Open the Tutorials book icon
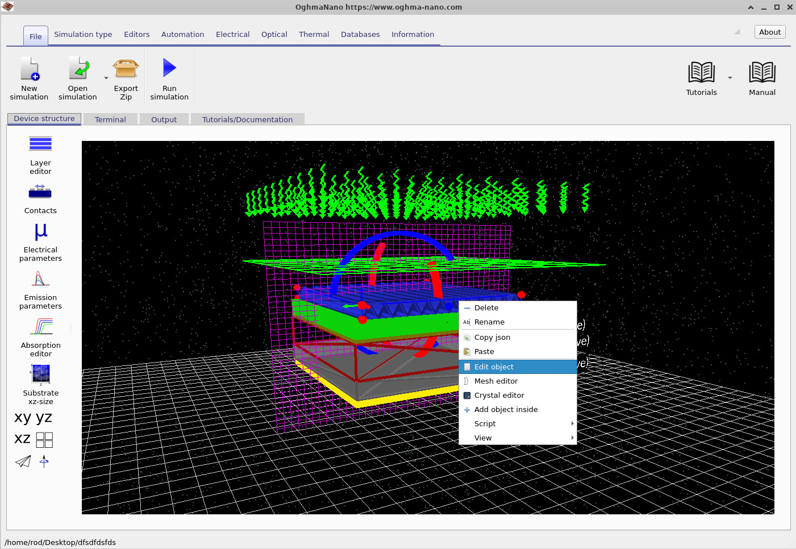This screenshot has height=549, width=796. (701, 72)
